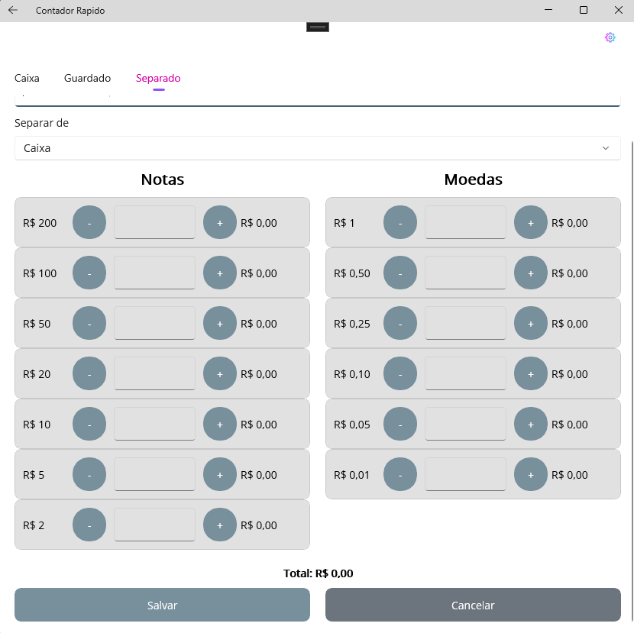
Task: Click the vertical scrollbar on the right
Action: (x=632, y=305)
